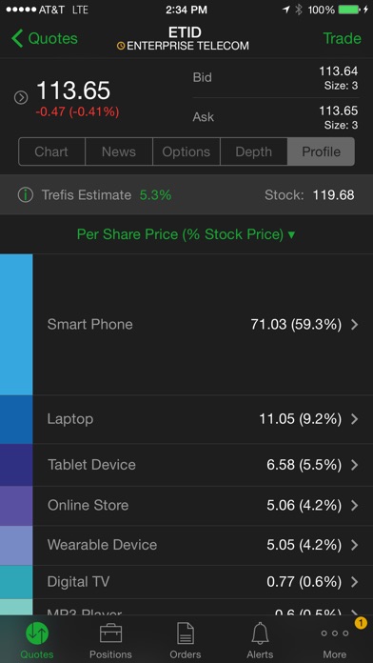373x663 pixels.
Task: Open the Positions briefcase icon
Action: point(110,633)
